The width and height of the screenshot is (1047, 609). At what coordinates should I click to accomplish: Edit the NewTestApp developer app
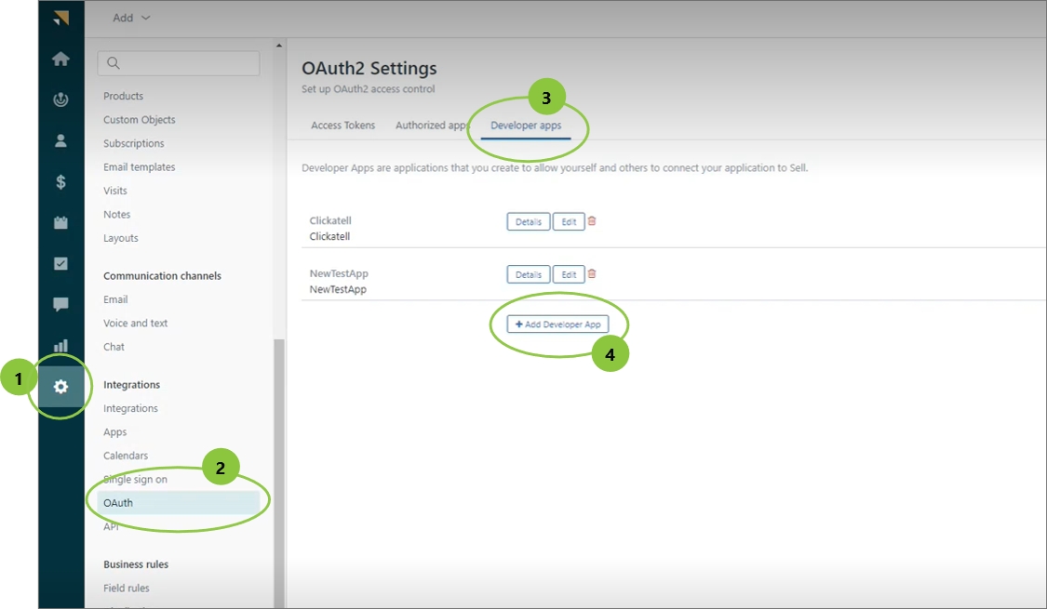(x=569, y=274)
